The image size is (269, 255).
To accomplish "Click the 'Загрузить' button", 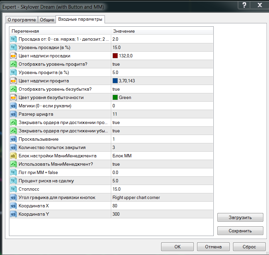I will [x=240, y=217].
